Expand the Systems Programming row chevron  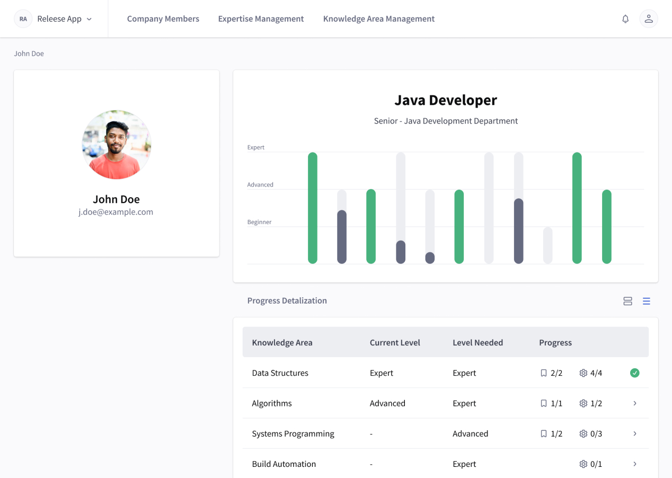[635, 433]
